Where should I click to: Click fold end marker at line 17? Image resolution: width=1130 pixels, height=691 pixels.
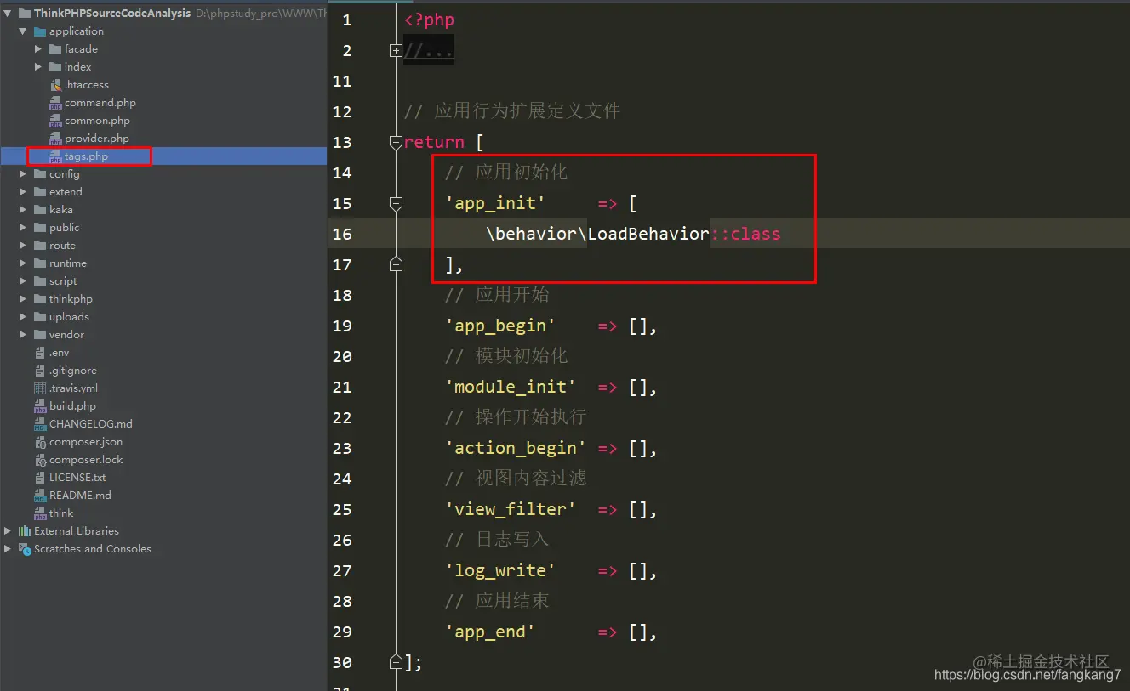[396, 265]
